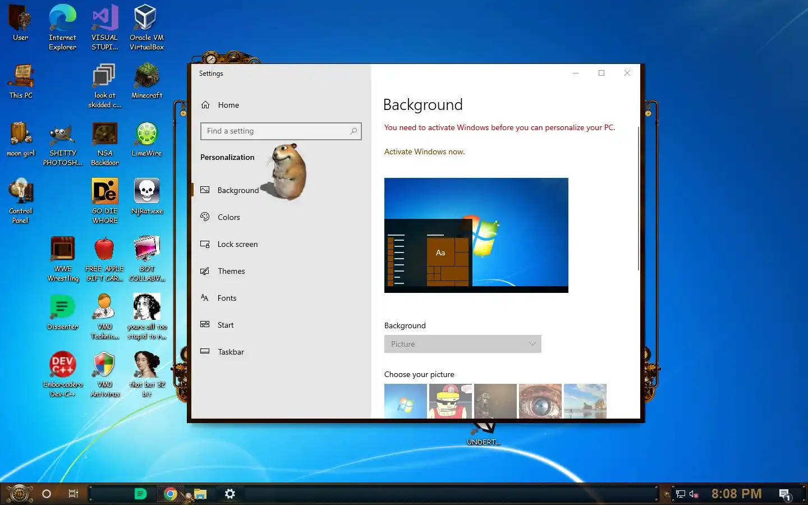
Task: Open Task View from the taskbar
Action: pyautogui.click(x=73, y=494)
